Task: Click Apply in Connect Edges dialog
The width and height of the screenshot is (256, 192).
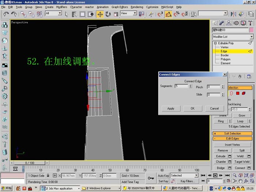Action: (x=171, y=109)
